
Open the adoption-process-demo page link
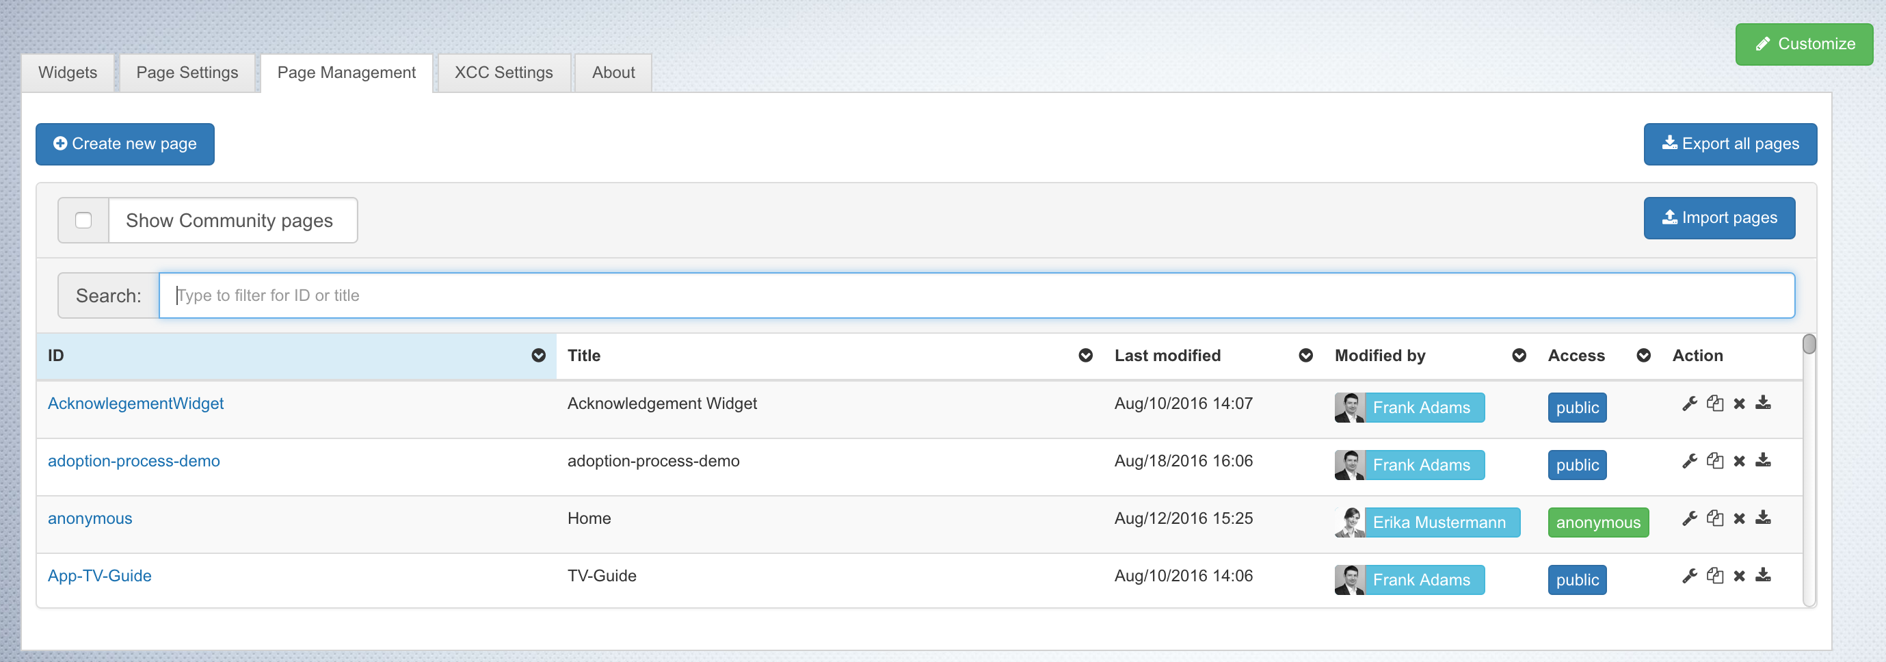click(x=134, y=462)
